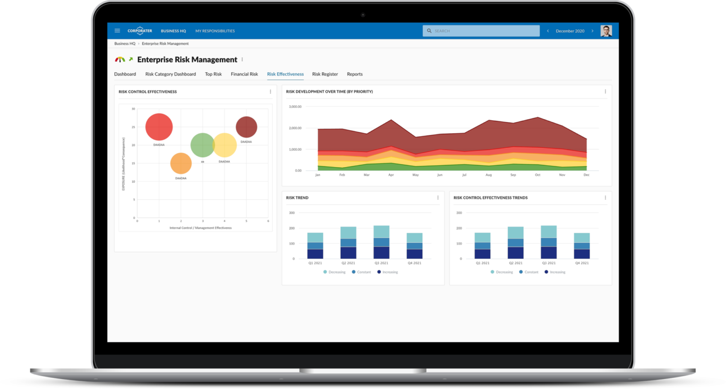This screenshot has width=726, height=389.
Task: Toggle Constant legend in Risk Trend
Action: point(362,272)
